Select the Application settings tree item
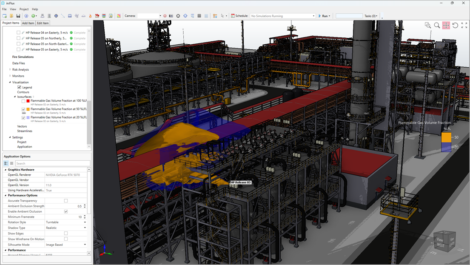 point(25,147)
